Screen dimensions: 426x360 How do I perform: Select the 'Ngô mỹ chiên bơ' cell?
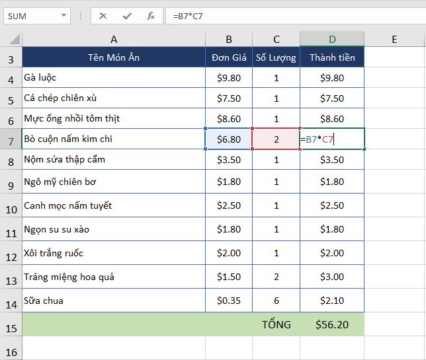point(114,182)
